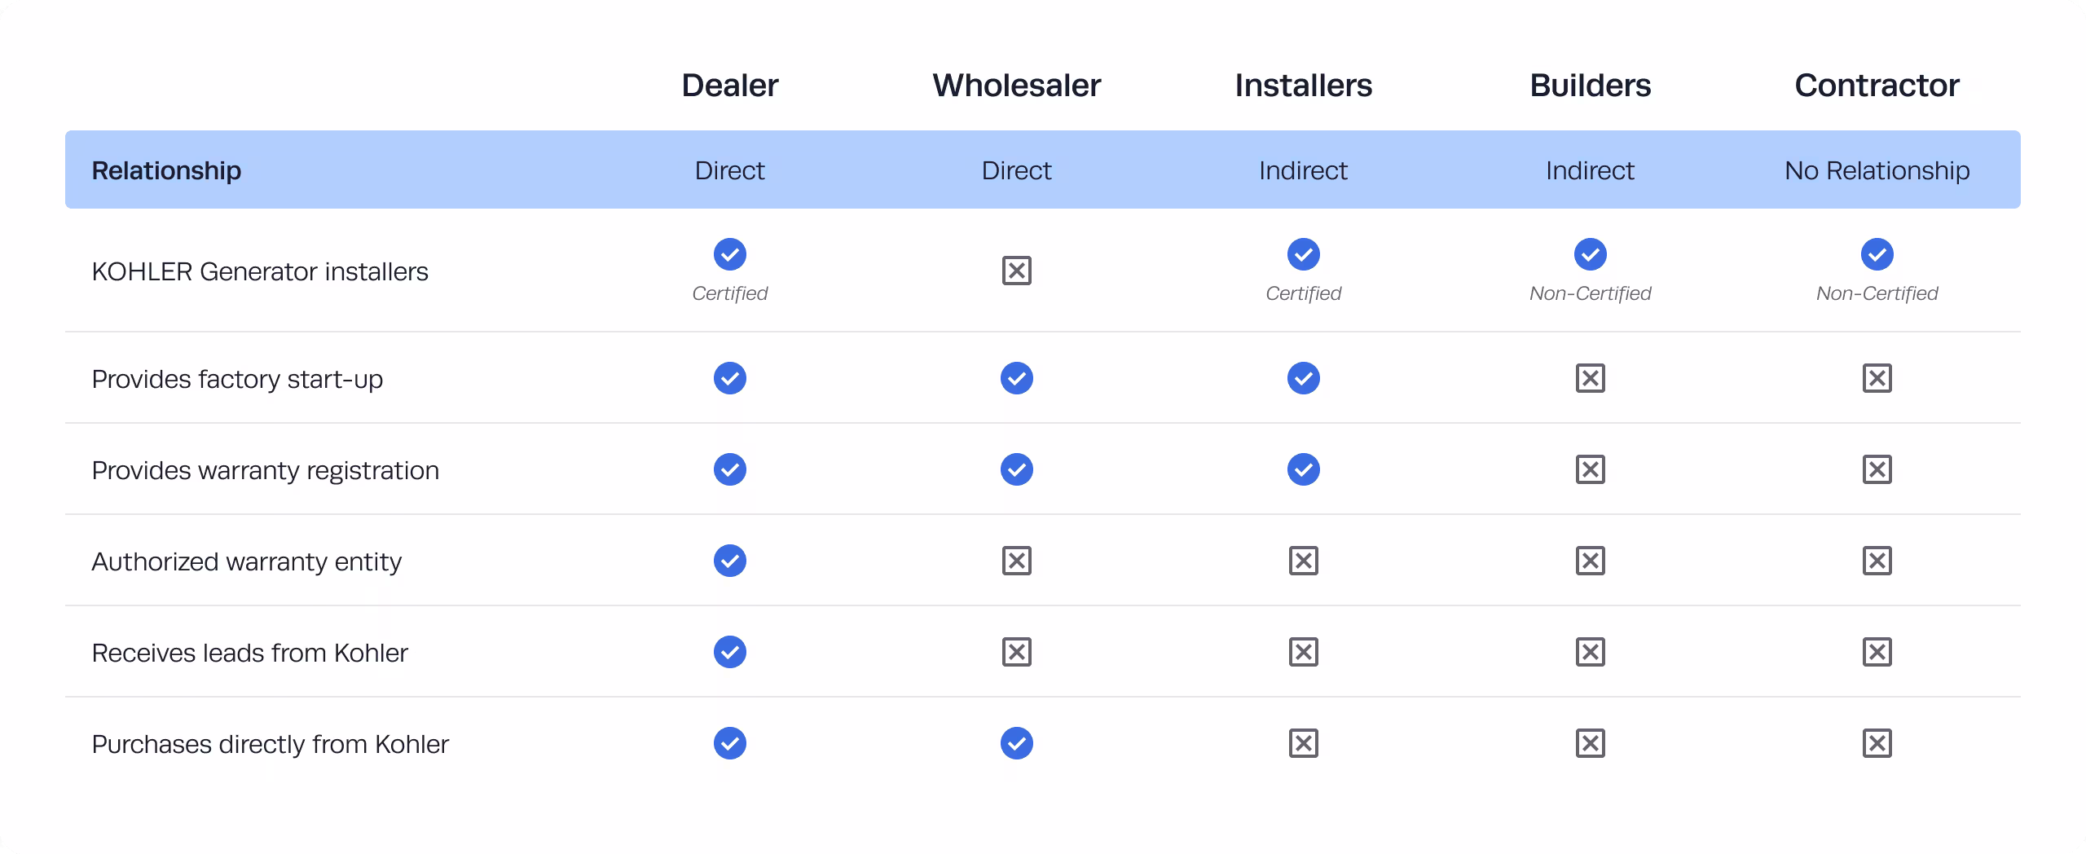
Task: Click Installers X mark for Purchases directly from Kohler
Action: pos(1304,743)
